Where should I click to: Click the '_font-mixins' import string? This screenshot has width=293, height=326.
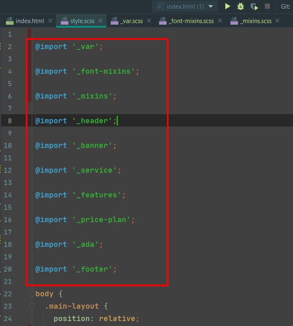click(x=104, y=71)
